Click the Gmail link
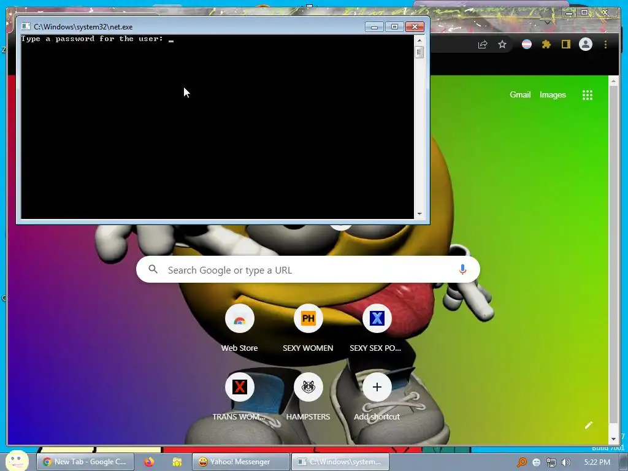 coord(520,95)
